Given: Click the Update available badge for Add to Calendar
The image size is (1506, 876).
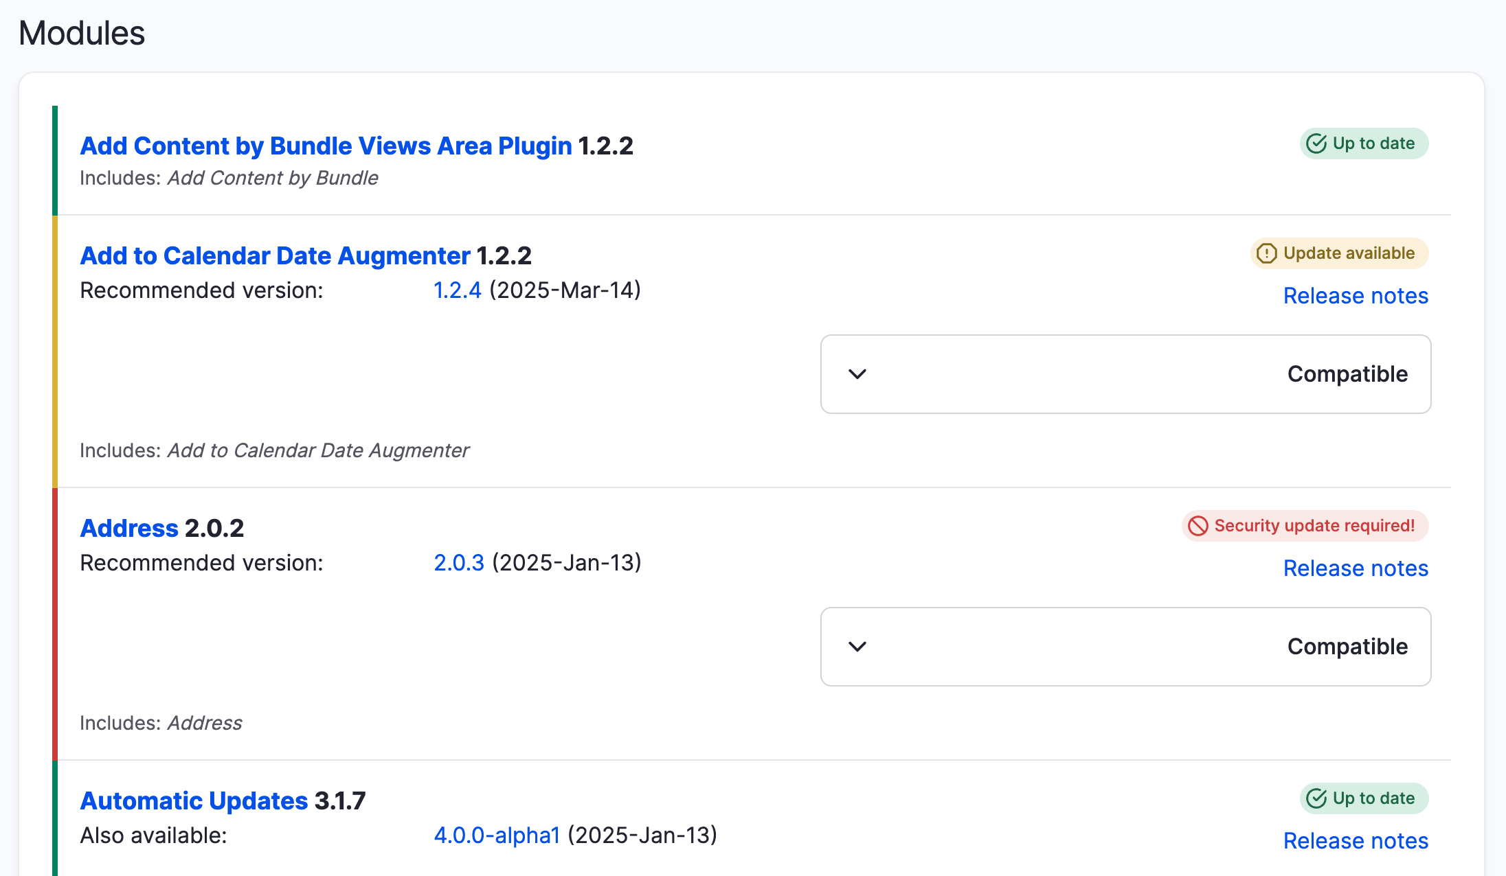Looking at the screenshot, I should (x=1338, y=253).
